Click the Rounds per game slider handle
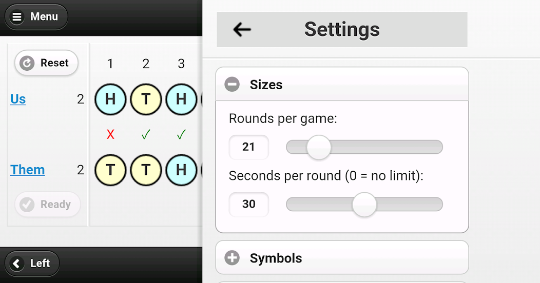Image resolution: width=540 pixels, height=283 pixels. click(x=319, y=147)
